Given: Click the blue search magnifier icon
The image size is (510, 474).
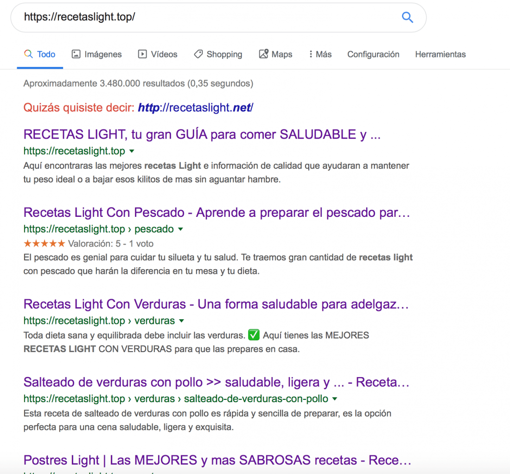Looking at the screenshot, I should (x=407, y=17).
